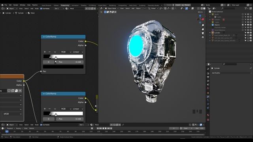Image resolution: width=253 pixels, height=142 pixels.
Task: Open the Slot 1 dropdown in the top node editor
Action: [x=59, y=9]
